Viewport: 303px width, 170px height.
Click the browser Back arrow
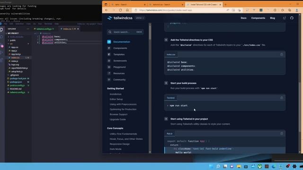107,10
